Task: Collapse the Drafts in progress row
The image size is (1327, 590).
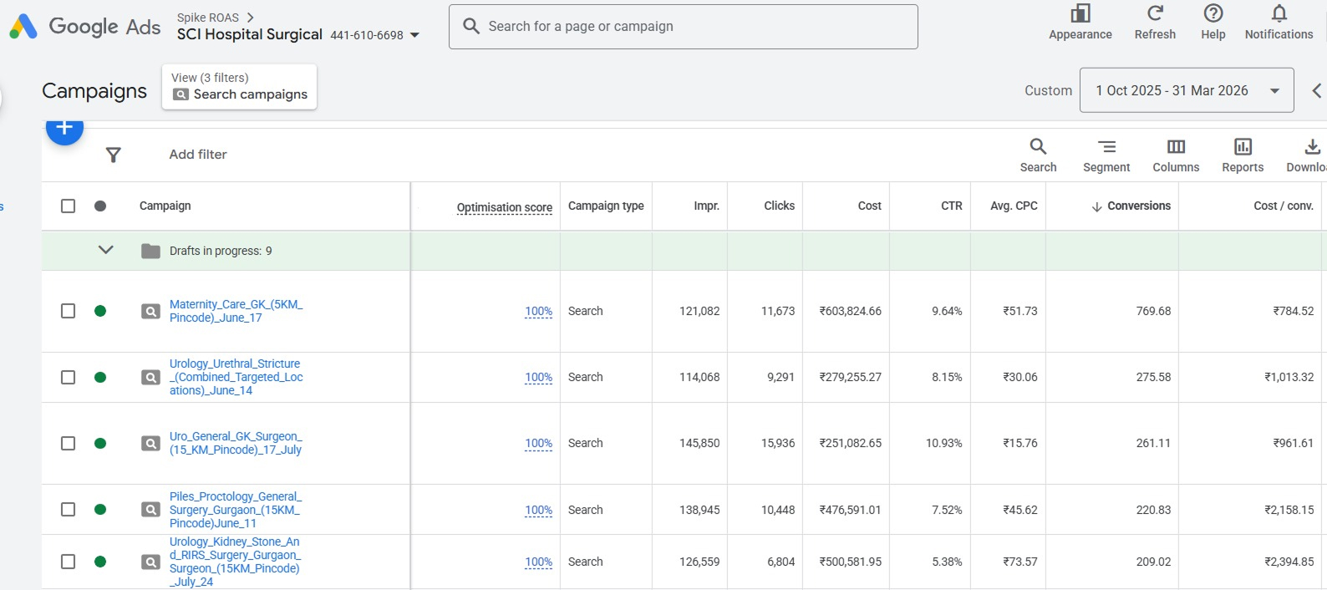Action: (105, 250)
